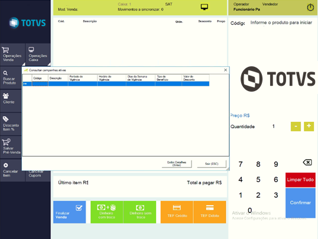
Task: Click the partially hidden Cancelar Cupom button
Action: [x=38, y=176]
